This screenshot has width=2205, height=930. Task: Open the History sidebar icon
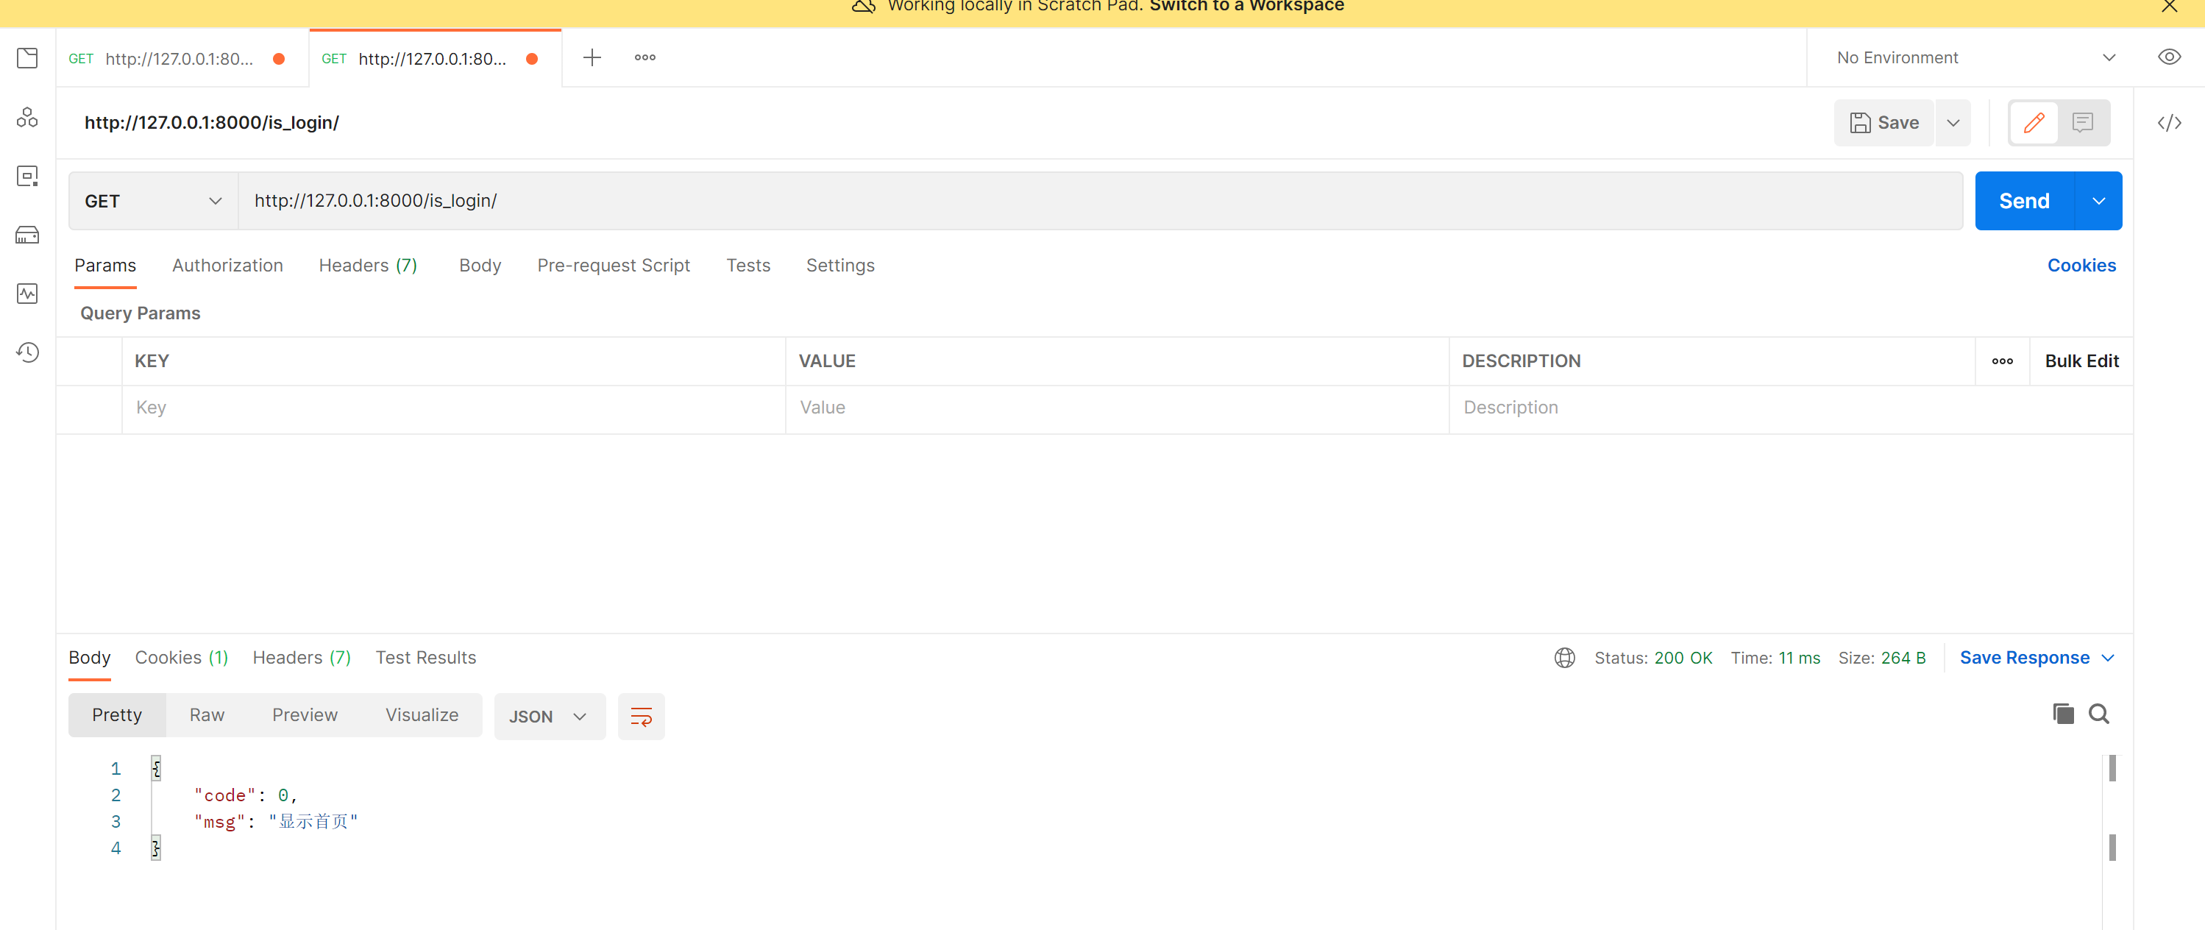(x=27, y=352)
